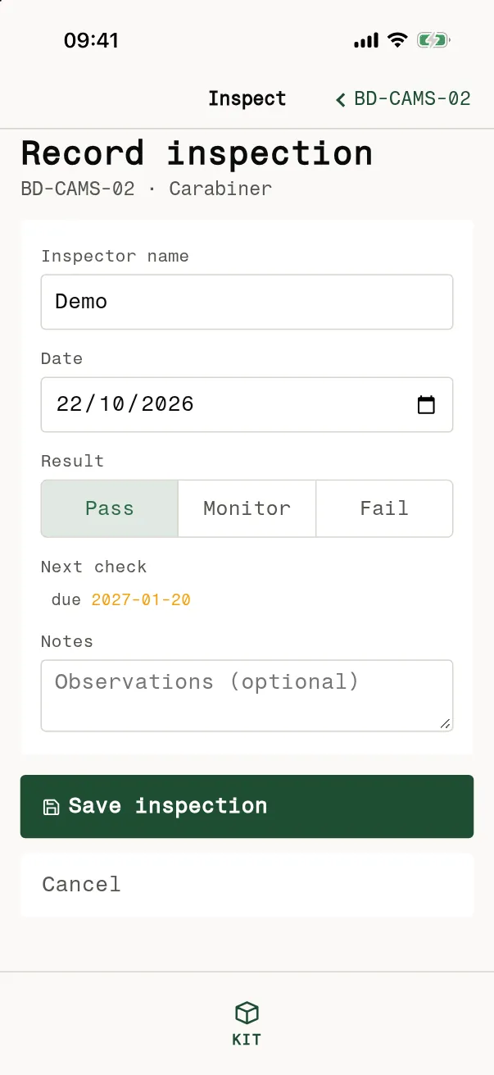Tap the Notes label
The image size is (494, 1075).
(67, 642)
